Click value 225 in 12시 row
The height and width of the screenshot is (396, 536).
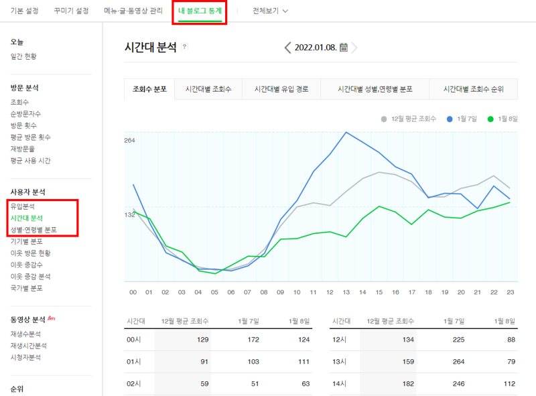[458, 340]
